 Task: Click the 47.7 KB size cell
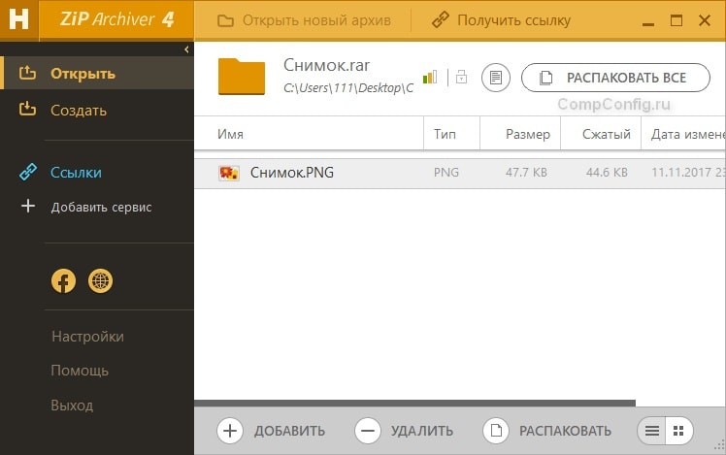coord(526,173)
